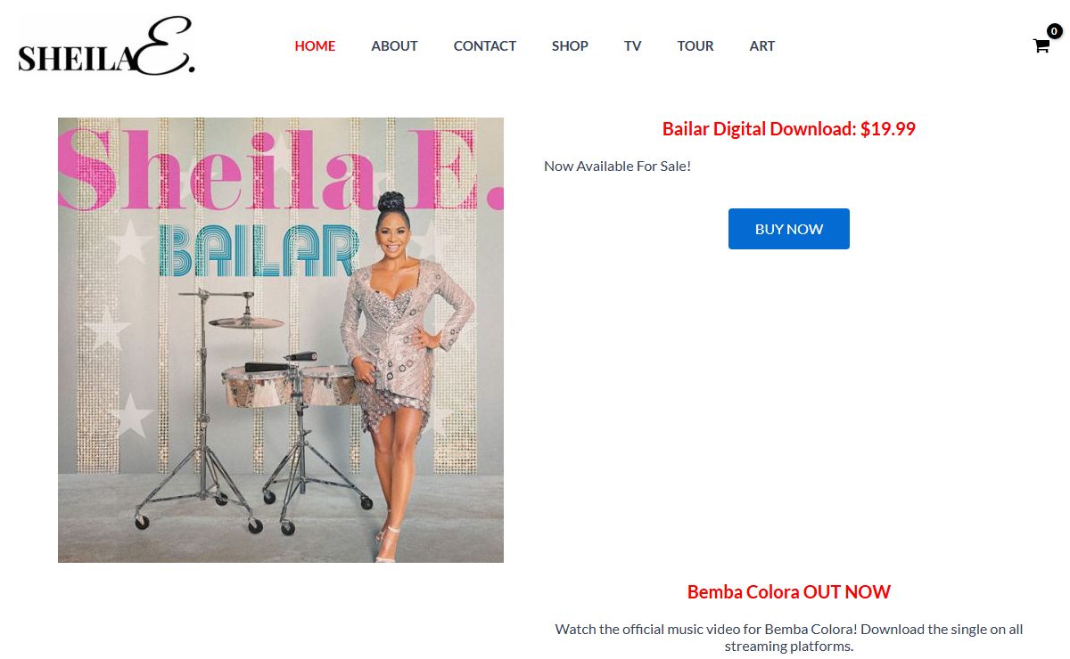Open the ABOUT page

click(x=394, y=45)
